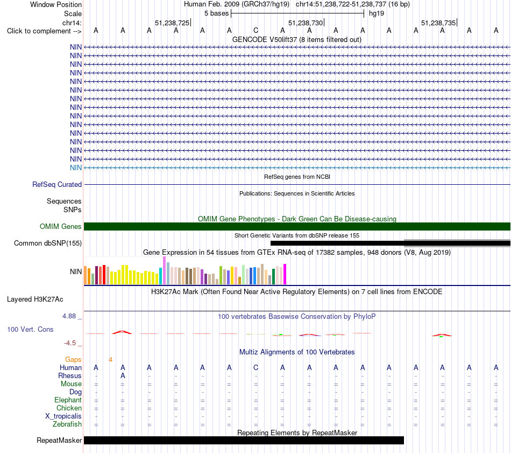511x453 pixels.
Task: Open the GTEx Gene Expression track title
Action: (297, 252)
